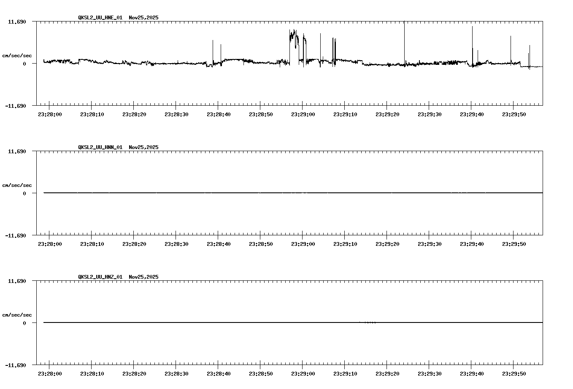Click the Nov25,2025 date on the HNZ plot
The image size is (573, 389).
pos(143,277)
